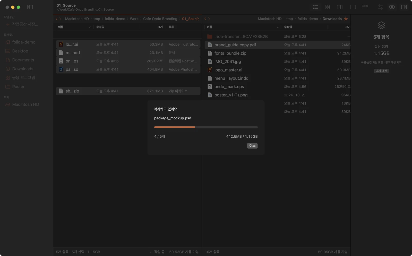
Task: Select logo_master.ai in the right pane
Action: click(278, 70)
